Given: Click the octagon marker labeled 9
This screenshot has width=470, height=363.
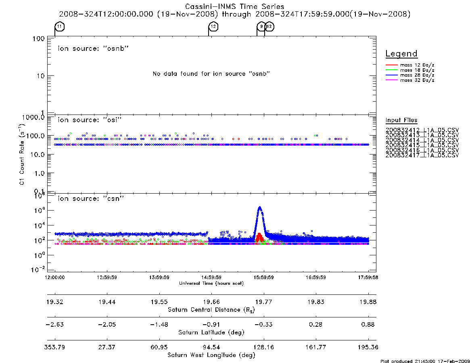Looking at the screenshot, I should pos(261,27).
